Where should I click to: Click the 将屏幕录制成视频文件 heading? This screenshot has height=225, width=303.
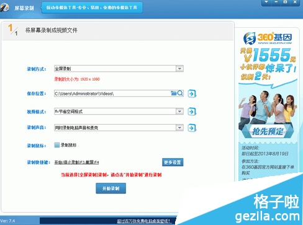click(52, 30)
